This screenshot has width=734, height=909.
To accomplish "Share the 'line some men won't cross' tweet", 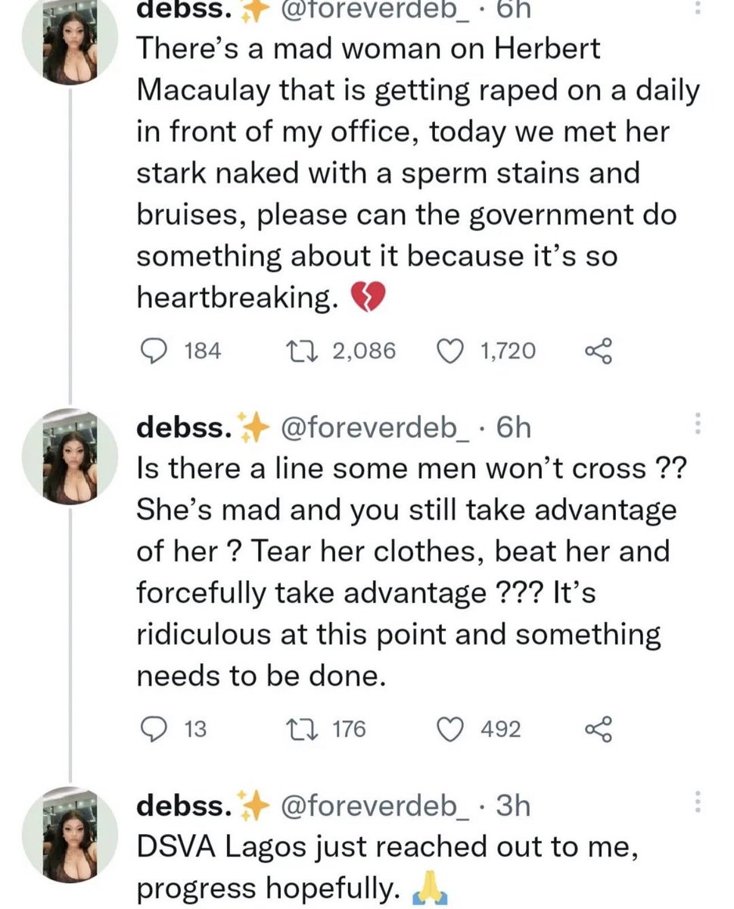I will click(x=598, y=729).
